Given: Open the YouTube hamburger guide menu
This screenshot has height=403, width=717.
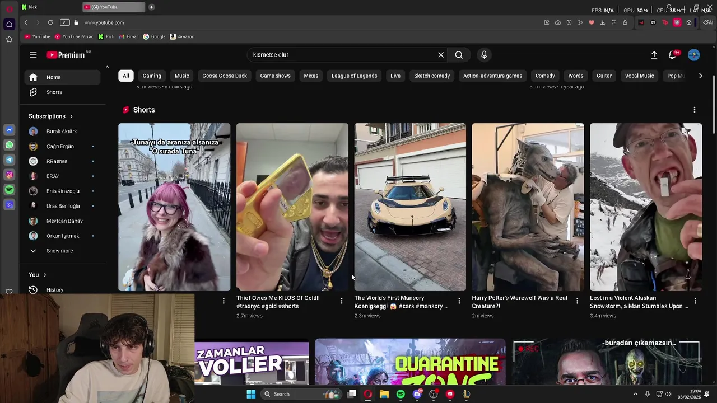Looking at the screenshot, I should pos(33,55).
